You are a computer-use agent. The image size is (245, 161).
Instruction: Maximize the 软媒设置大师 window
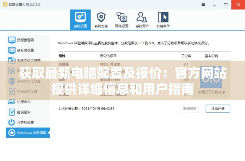[226, 5]
